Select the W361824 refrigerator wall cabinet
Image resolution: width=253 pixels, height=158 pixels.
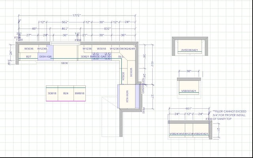pyautogui.click(x=127, y=97)
